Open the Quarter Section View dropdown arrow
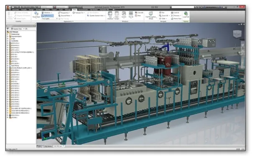 coord(105,15)
